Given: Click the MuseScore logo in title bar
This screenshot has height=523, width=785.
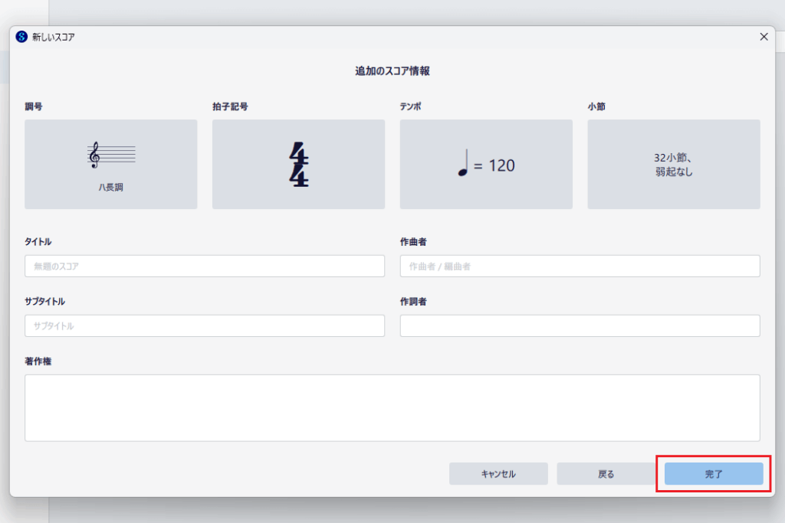Looking at the screenshot, I should [x=21, y=37].
